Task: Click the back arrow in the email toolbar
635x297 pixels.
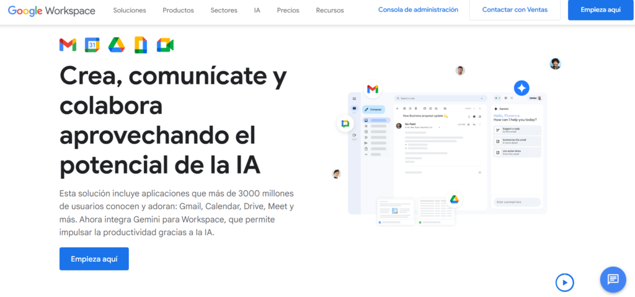Action: pos(397,109)
